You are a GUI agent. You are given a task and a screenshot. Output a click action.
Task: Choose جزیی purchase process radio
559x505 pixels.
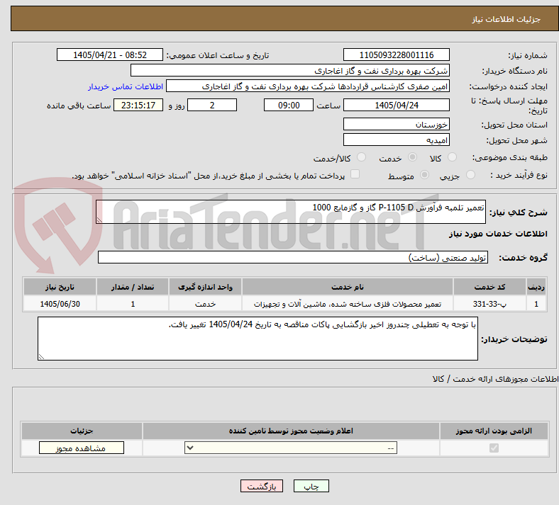[470, 175]
